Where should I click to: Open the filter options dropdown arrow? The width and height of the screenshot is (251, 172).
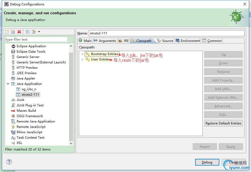39,32
